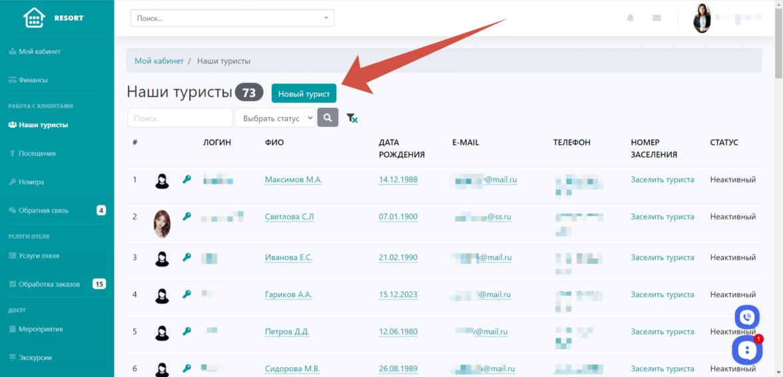Open the notifications bell icon
This screenshot has width=783, height=377.
(630, 18)
